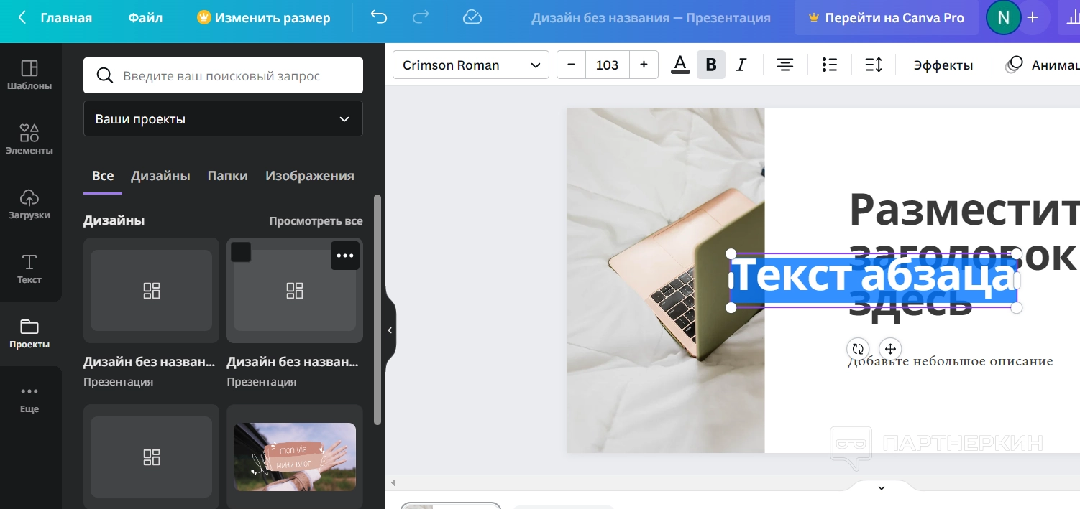Open second Дизайн без назван… title
The width and height of the screenshot is (1080, 509).
293,362
